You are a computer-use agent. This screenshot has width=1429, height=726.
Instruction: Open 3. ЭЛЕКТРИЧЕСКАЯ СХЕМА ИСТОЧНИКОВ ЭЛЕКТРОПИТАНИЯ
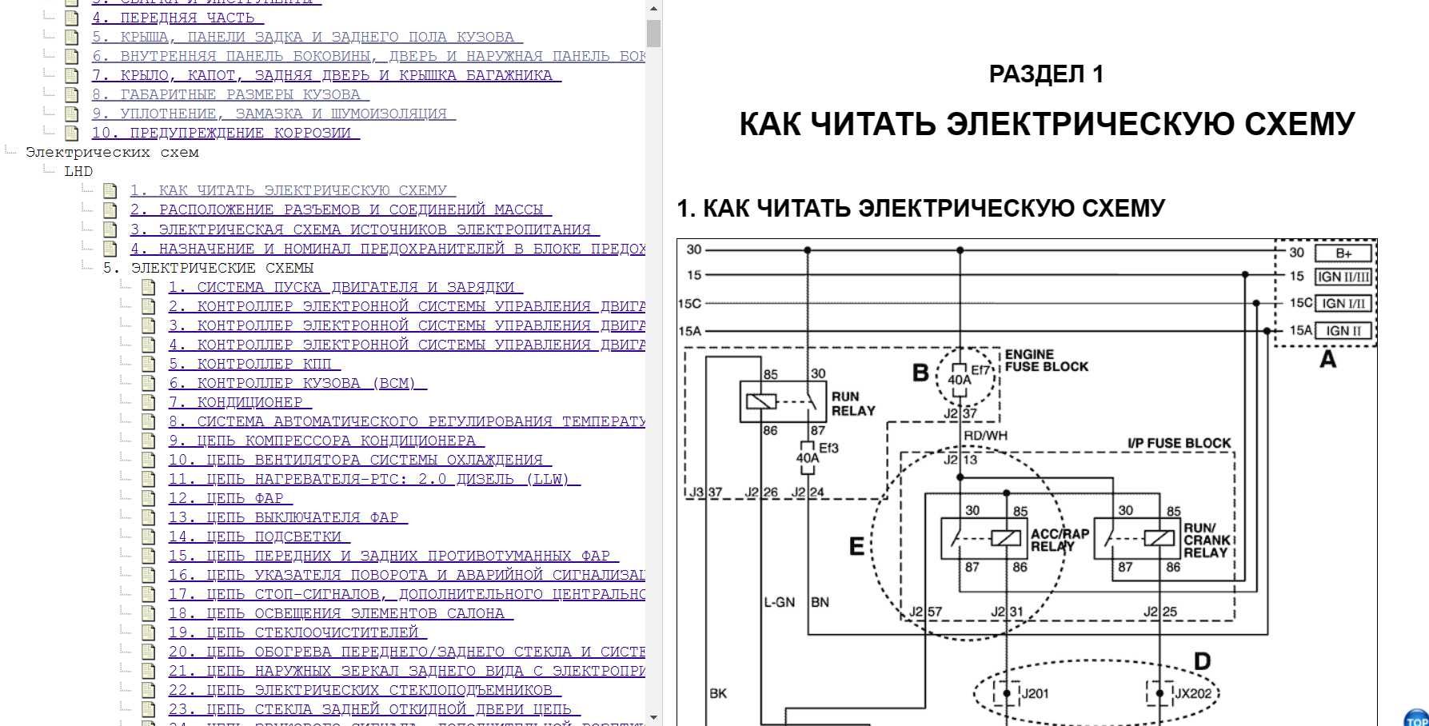365,229
